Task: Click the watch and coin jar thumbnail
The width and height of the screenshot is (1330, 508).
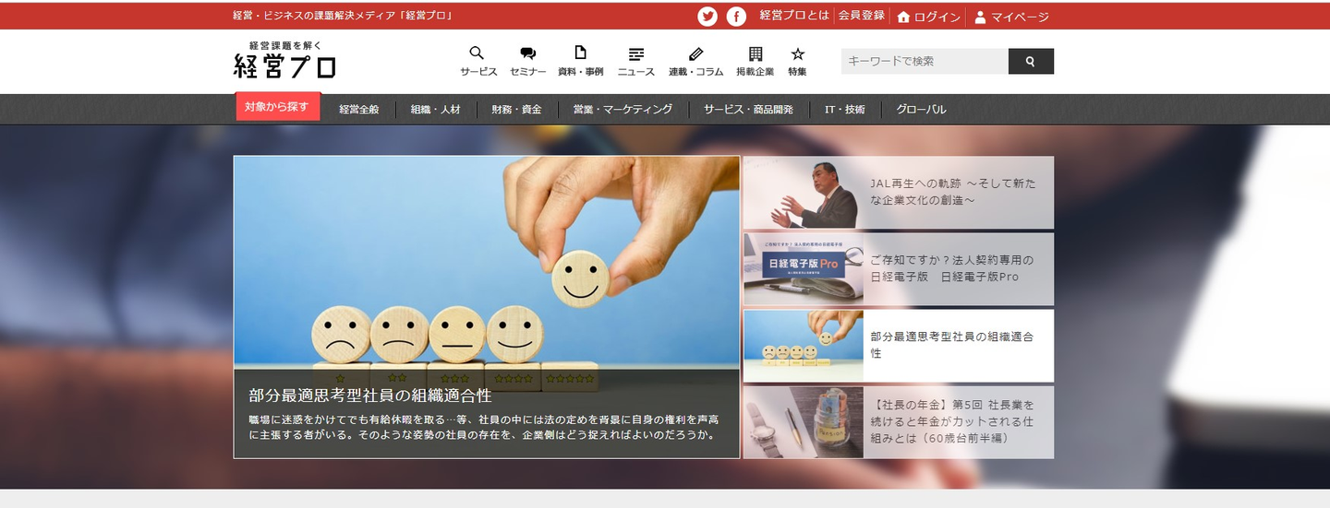Action: (804, 422)
